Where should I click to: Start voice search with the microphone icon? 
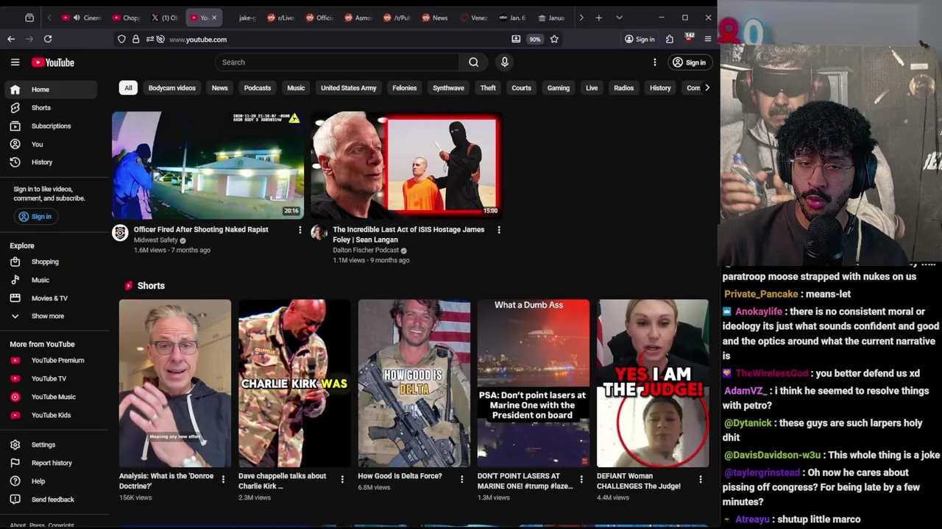(505, 62)
